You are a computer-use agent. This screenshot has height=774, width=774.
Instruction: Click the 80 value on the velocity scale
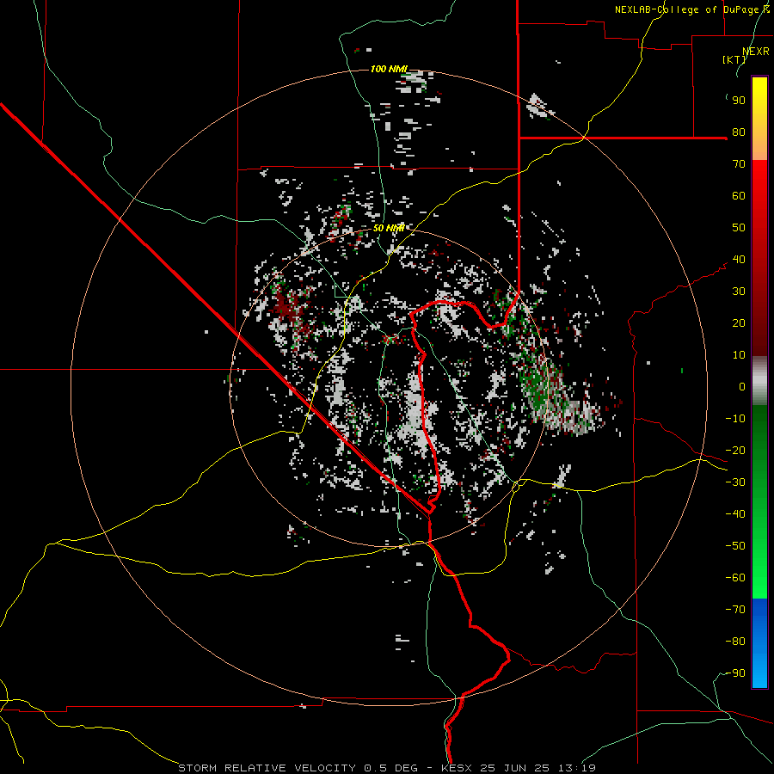(739, 132)
